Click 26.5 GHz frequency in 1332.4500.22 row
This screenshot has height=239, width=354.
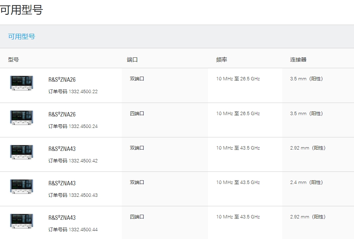click(238, 79)
